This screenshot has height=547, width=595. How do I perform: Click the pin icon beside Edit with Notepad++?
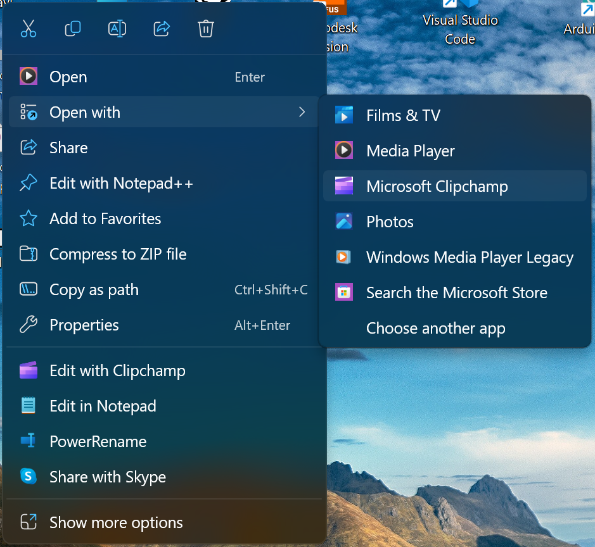[29, 183]
